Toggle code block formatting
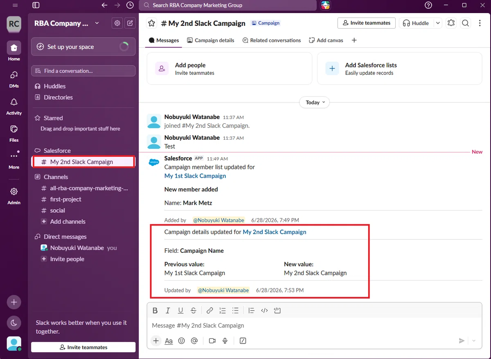 coord(277,310)
